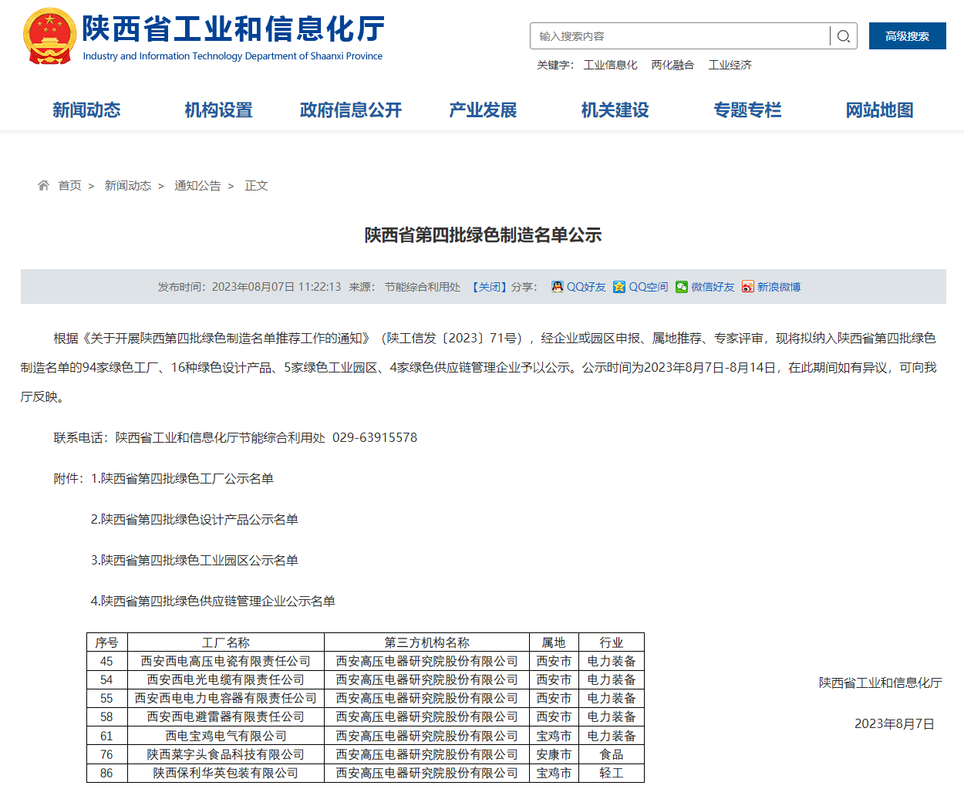Image resolution: width=964 pixels, height=809 pixels.
Task: Navigate to 机构设置 menu
Action: (218, 110)
